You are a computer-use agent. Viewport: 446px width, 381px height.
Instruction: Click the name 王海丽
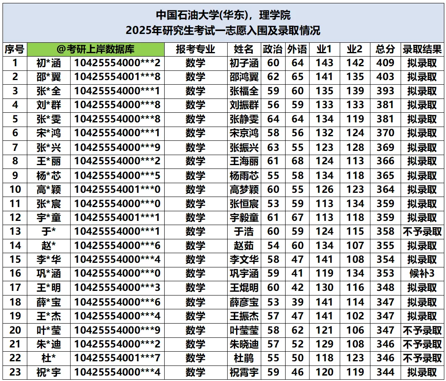click(244, 161)
